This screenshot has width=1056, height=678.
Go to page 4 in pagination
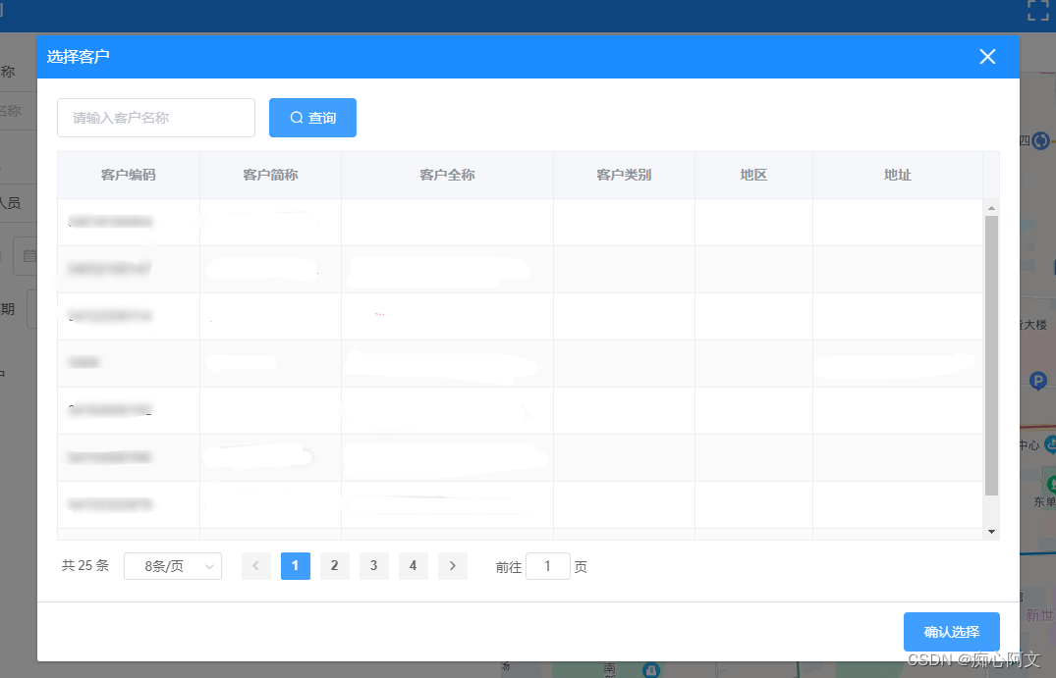point(413,566)
